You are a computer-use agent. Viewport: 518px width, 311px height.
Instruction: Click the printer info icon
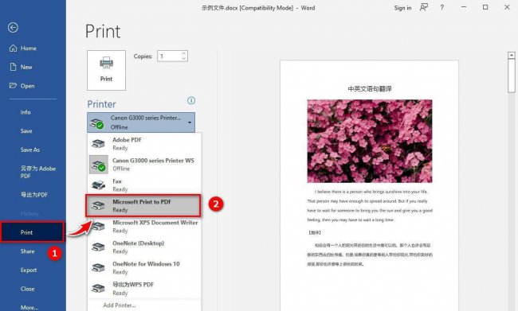click(x=191, y=100)
